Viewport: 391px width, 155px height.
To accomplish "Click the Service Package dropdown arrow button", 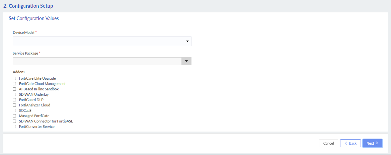I will coord(186,61).
